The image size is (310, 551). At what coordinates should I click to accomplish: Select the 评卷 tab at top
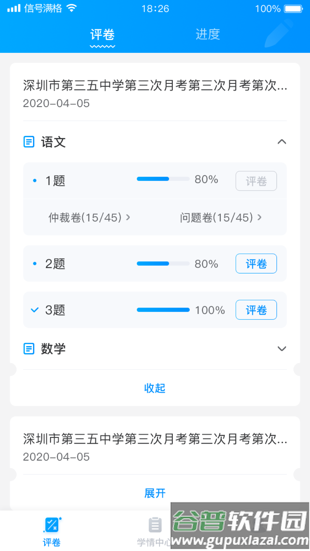pos(102,35)
